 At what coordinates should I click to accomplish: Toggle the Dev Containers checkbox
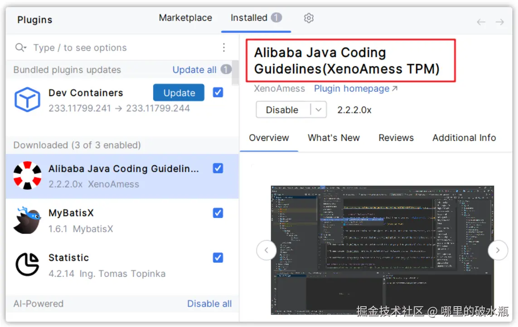tap(218, 92)
